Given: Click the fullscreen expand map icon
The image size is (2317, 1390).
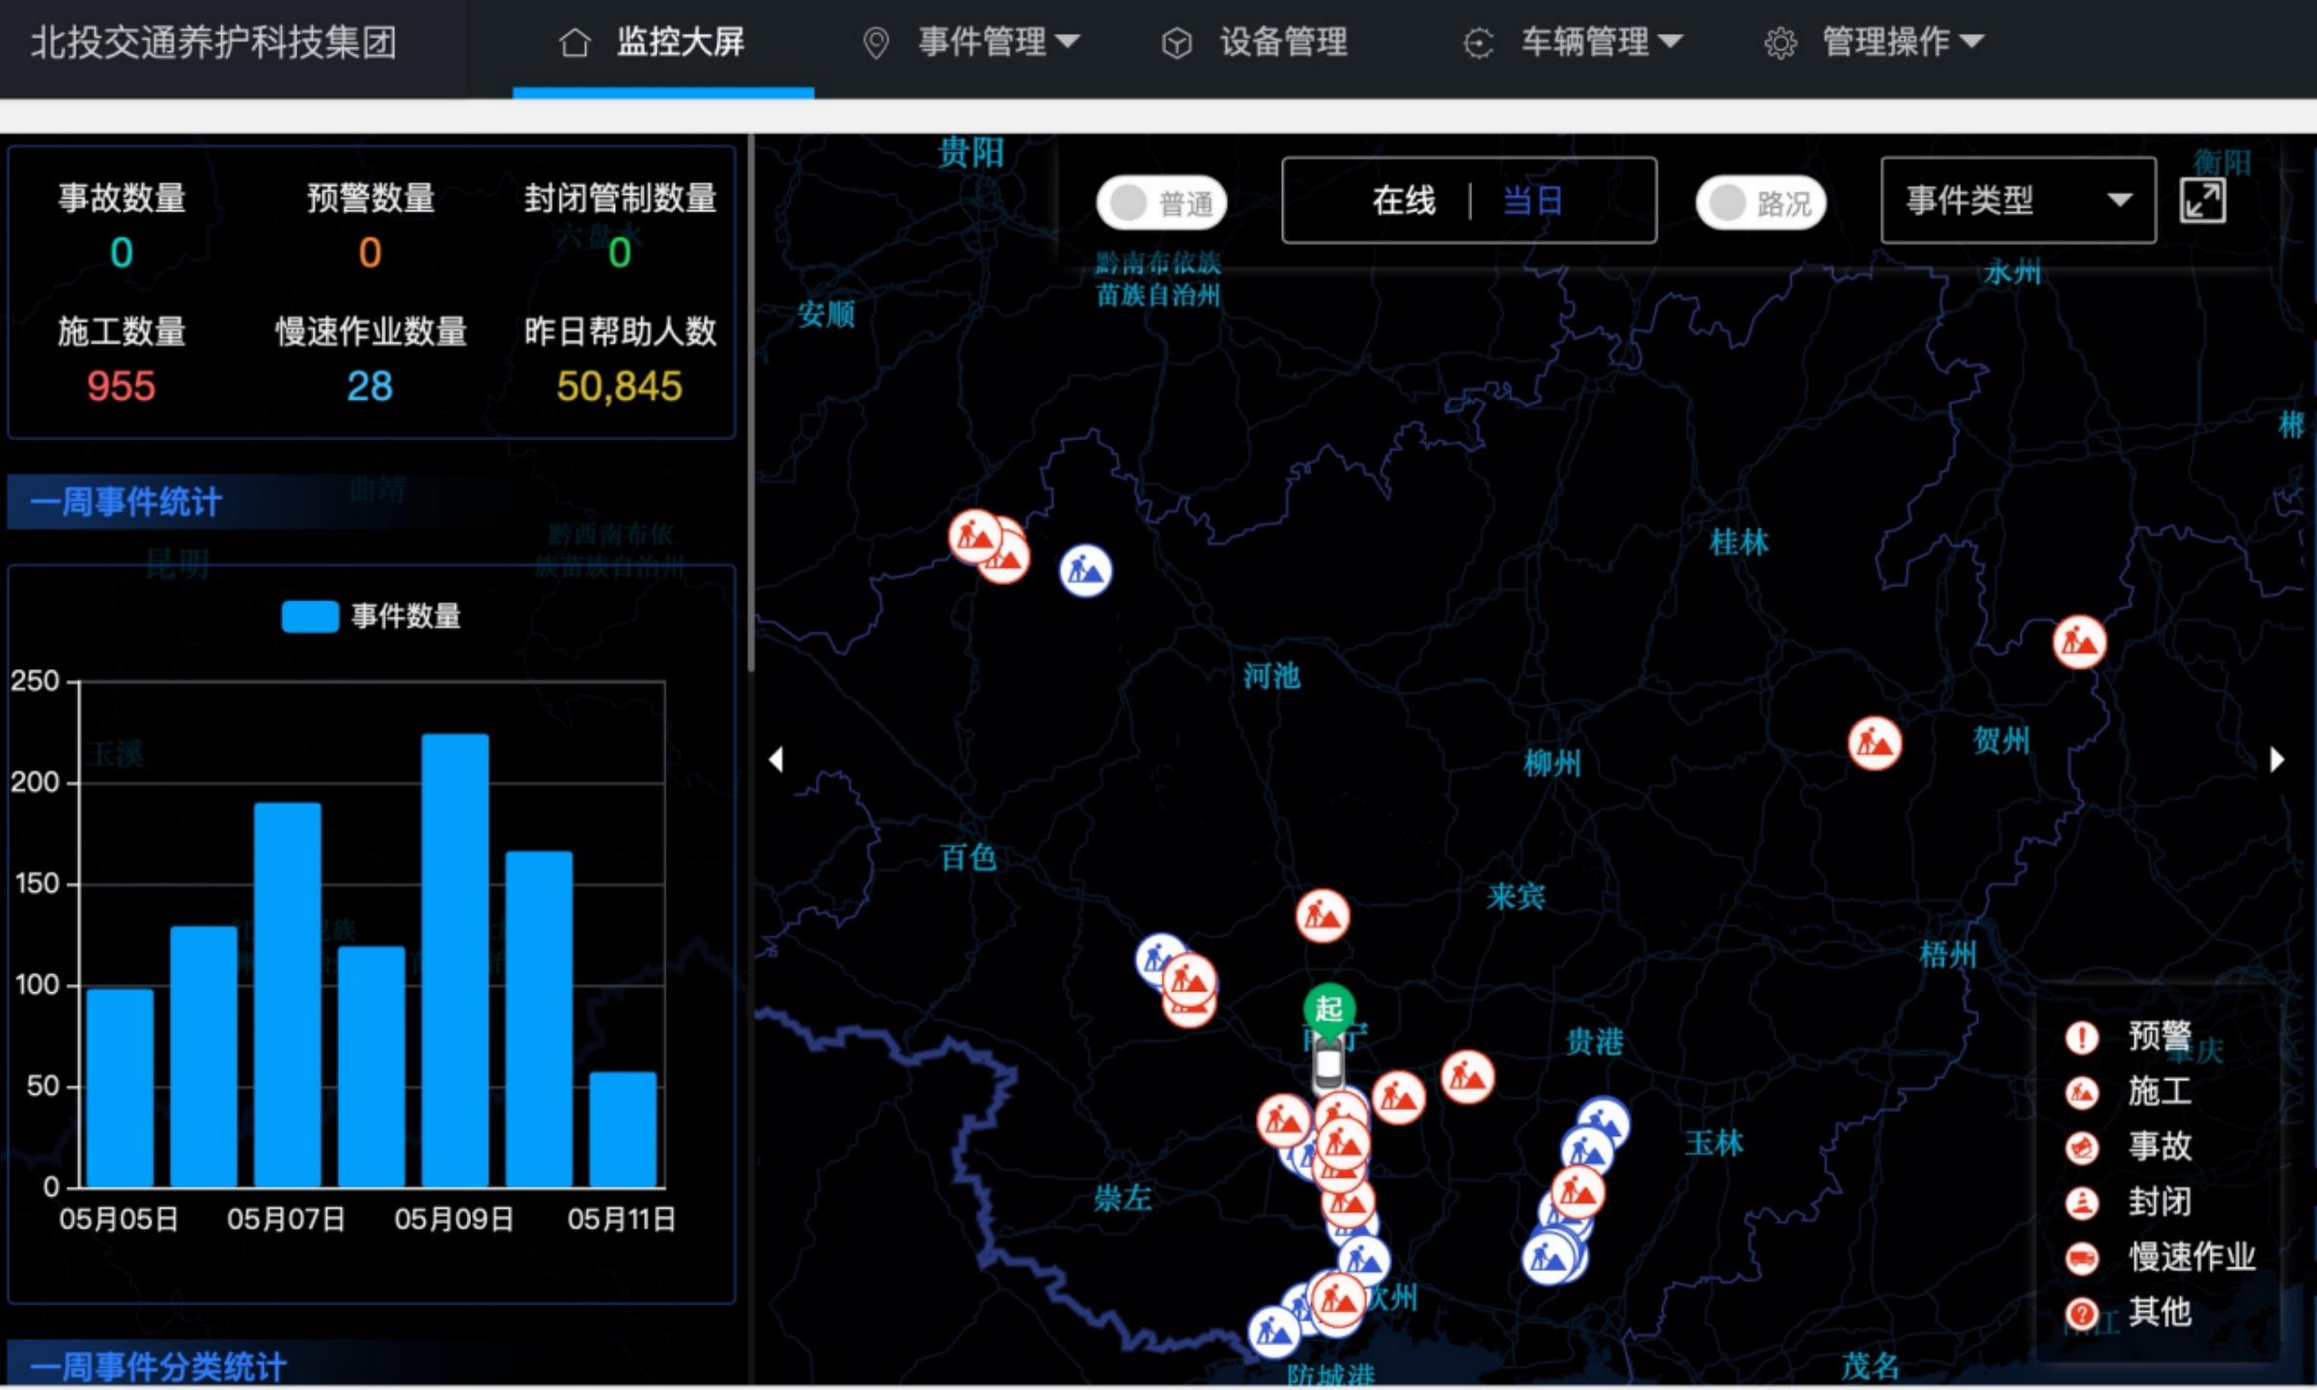Looking at the screenshot, I should (x=2202, y=202).
